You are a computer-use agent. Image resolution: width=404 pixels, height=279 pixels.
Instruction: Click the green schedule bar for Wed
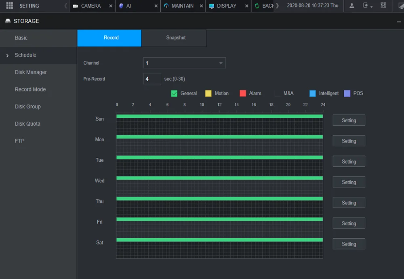[219, 178]
